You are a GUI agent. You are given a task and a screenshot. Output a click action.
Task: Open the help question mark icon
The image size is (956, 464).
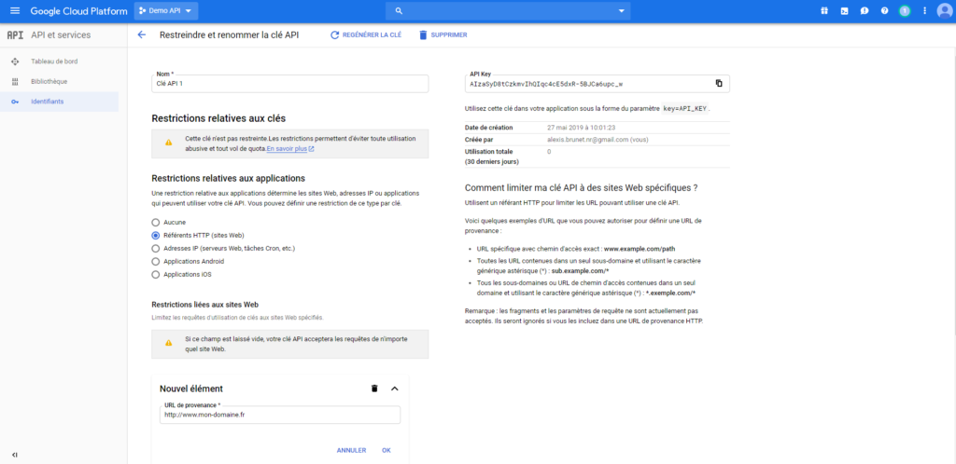(884, 11)
